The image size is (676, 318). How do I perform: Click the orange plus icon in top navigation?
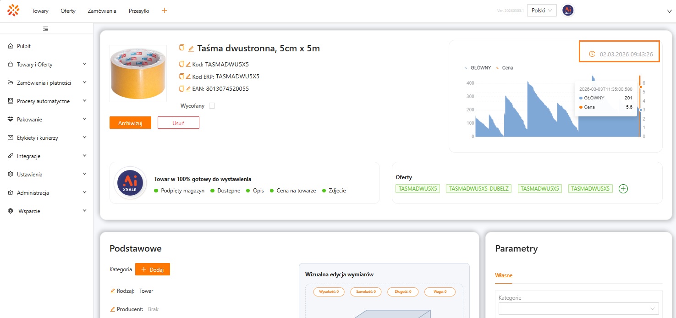165,11
